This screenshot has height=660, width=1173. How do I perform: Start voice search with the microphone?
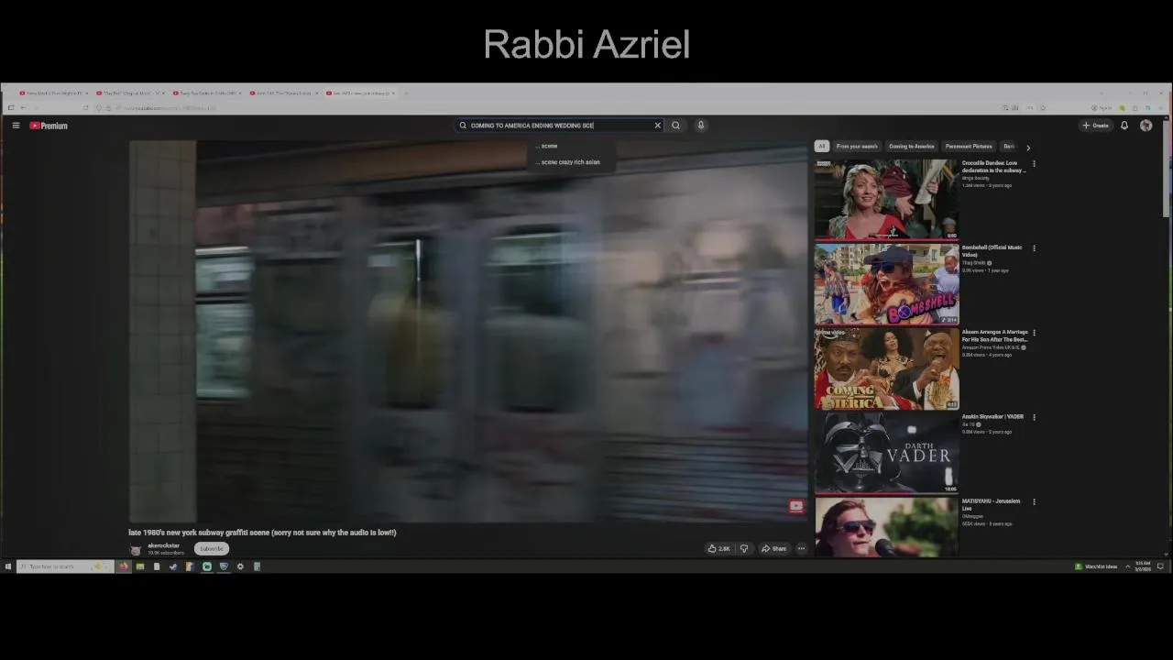(x=701, y=126)
